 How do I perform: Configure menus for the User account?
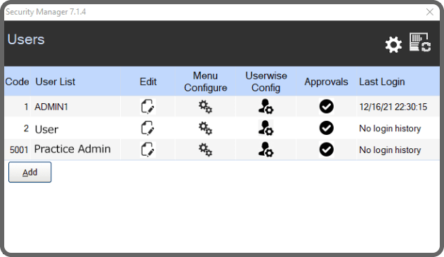(x=205, y=128)
